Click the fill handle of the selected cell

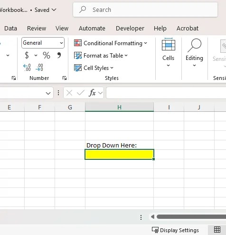click(x=153, y=159)
